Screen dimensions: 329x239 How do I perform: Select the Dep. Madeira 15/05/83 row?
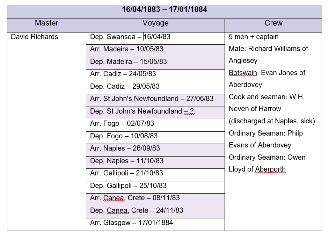pyautogui.click(x=128, y=62)
